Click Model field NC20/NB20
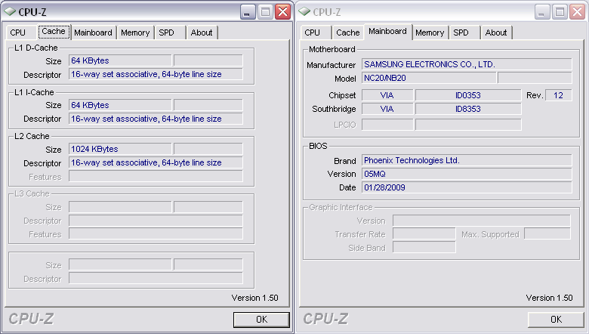The image size is (589, 334). click(x=429, y=78)
